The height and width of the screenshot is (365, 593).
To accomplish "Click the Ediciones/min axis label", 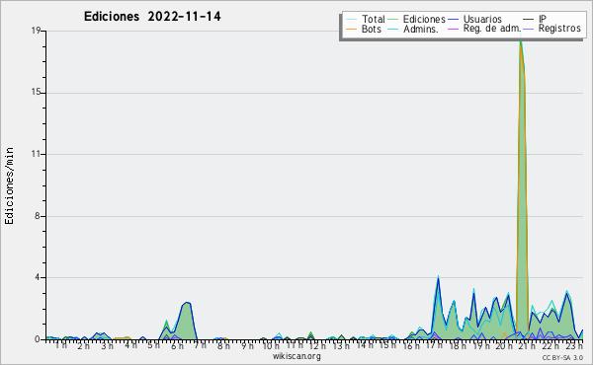I will click(x=9, y=185).
